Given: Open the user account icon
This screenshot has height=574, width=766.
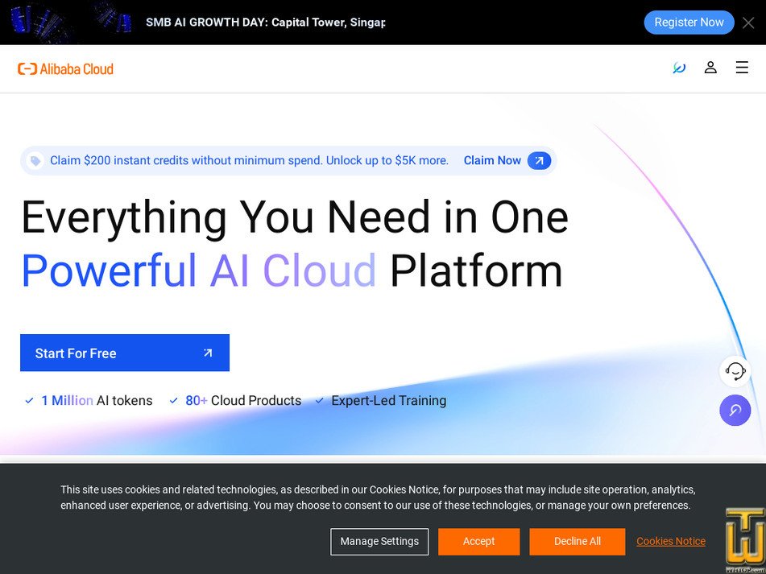Looking at the screenshot, I should [x=710, y=68].
